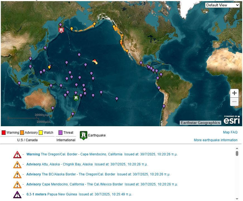This screenshot has height=201, width=243.
Task: Click the advisory triangle icon for Attu, Alaska
Action: click(17, 165)
